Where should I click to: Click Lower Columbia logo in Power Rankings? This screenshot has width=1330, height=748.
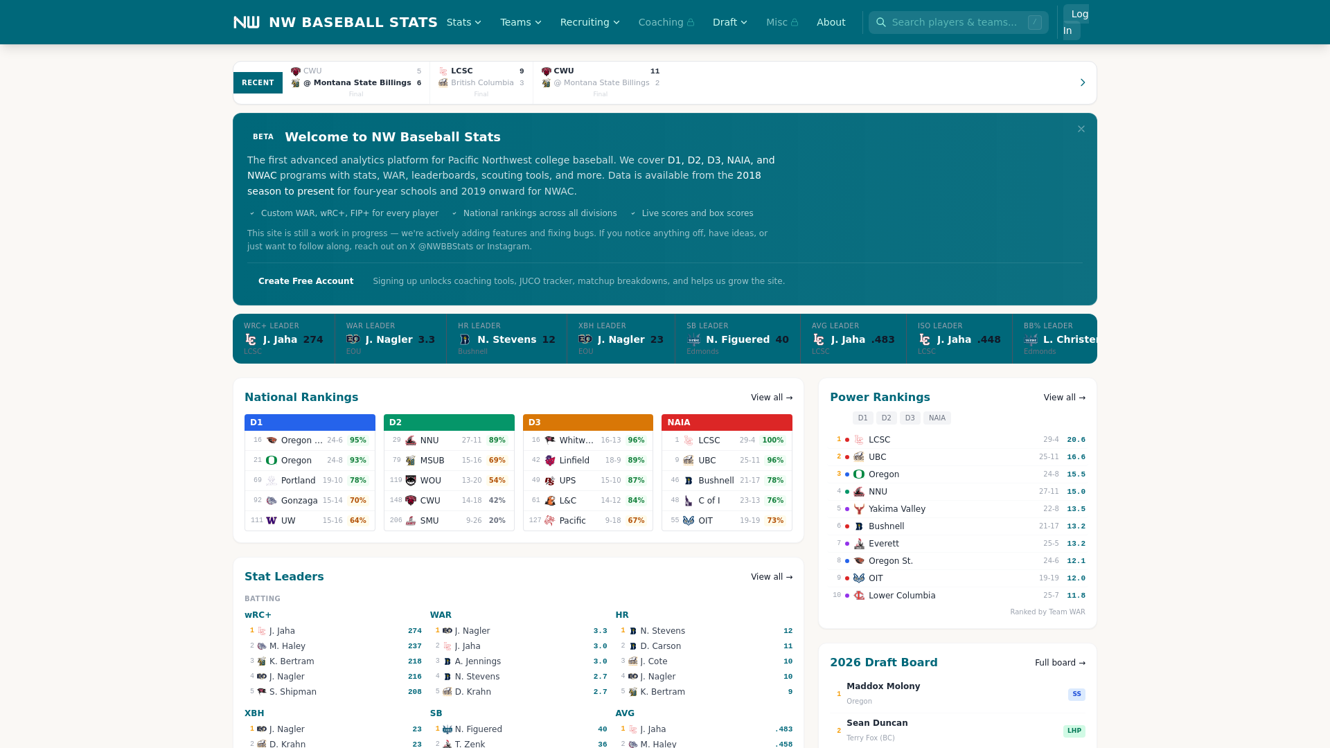click(859, 596)
